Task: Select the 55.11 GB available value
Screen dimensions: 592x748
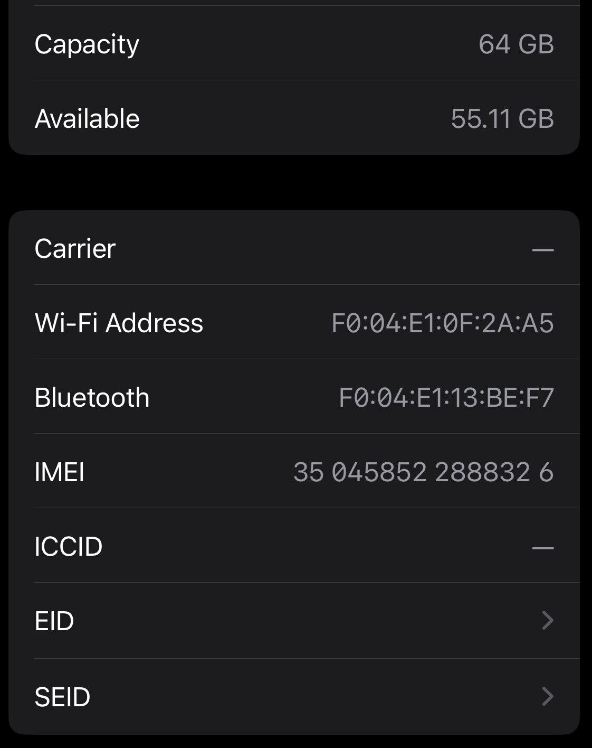Action: (502, 119)
